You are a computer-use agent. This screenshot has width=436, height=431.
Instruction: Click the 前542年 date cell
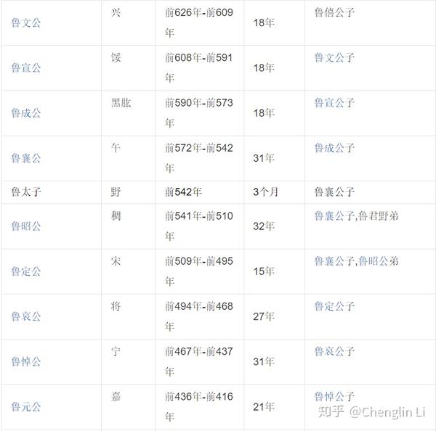tap(183, 192)
